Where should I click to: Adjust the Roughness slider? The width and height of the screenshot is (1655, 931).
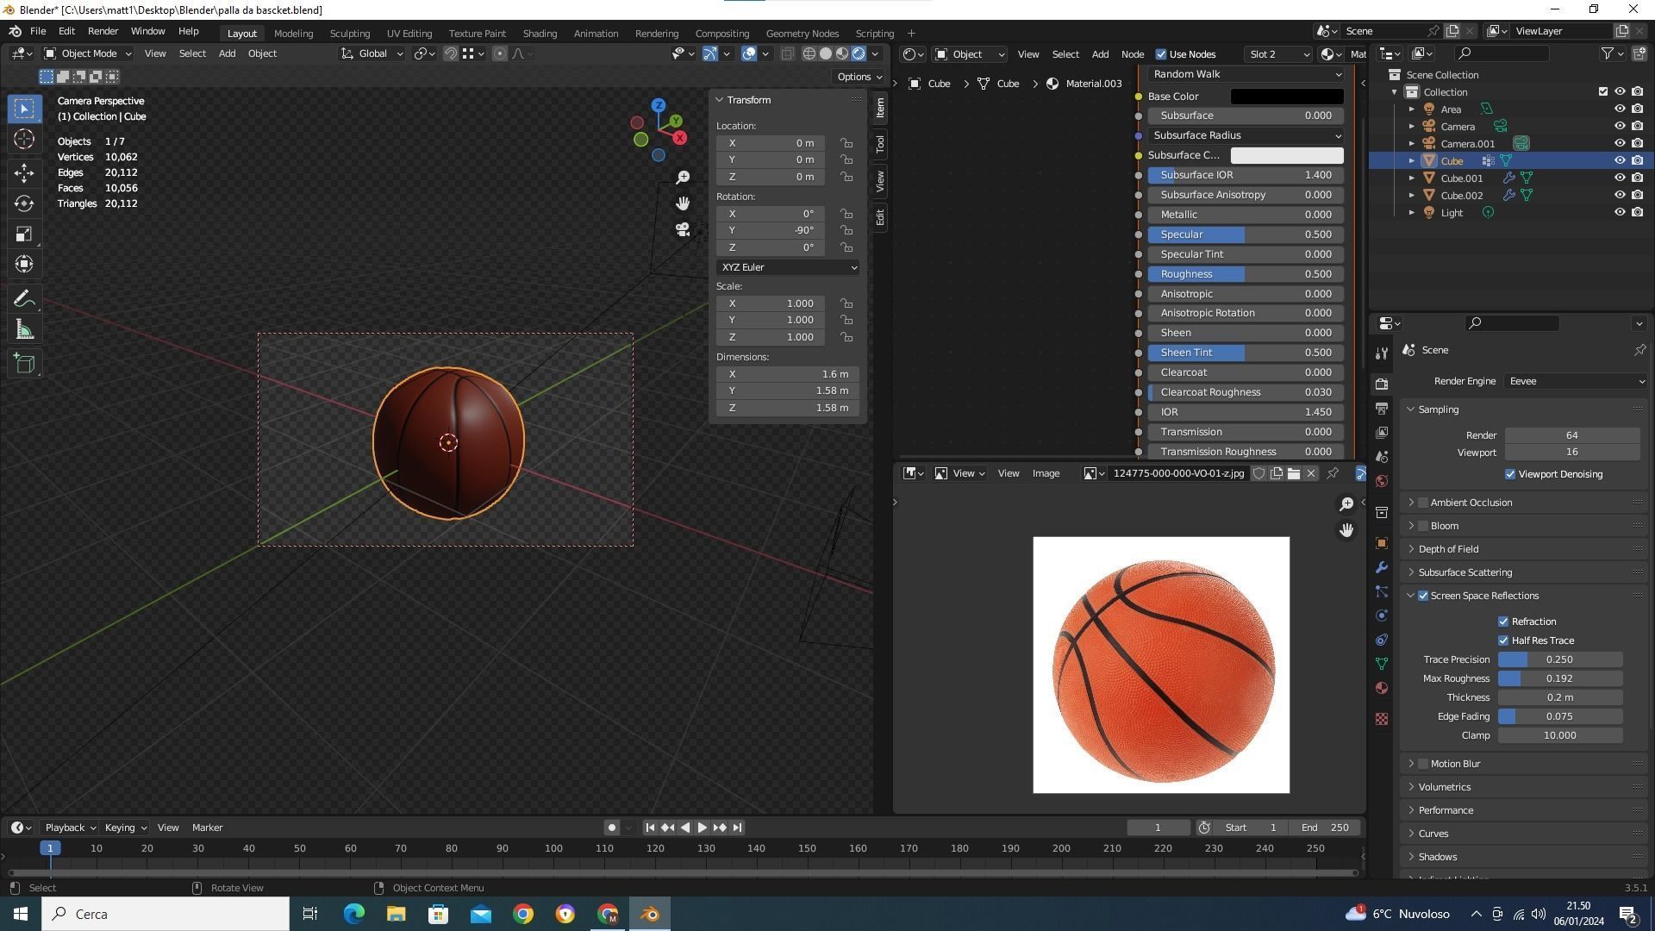1246,274
